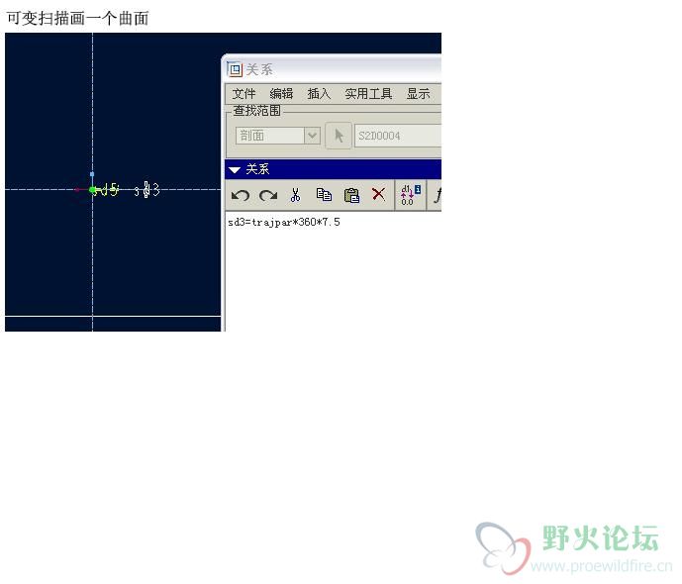
Task: Open the 插入 menu
Action: click(x=319, y=93)
